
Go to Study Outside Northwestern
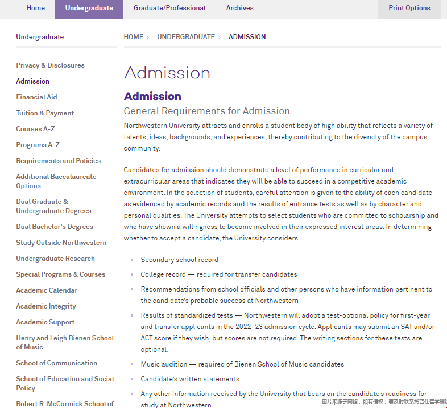(x=61, y=243)
